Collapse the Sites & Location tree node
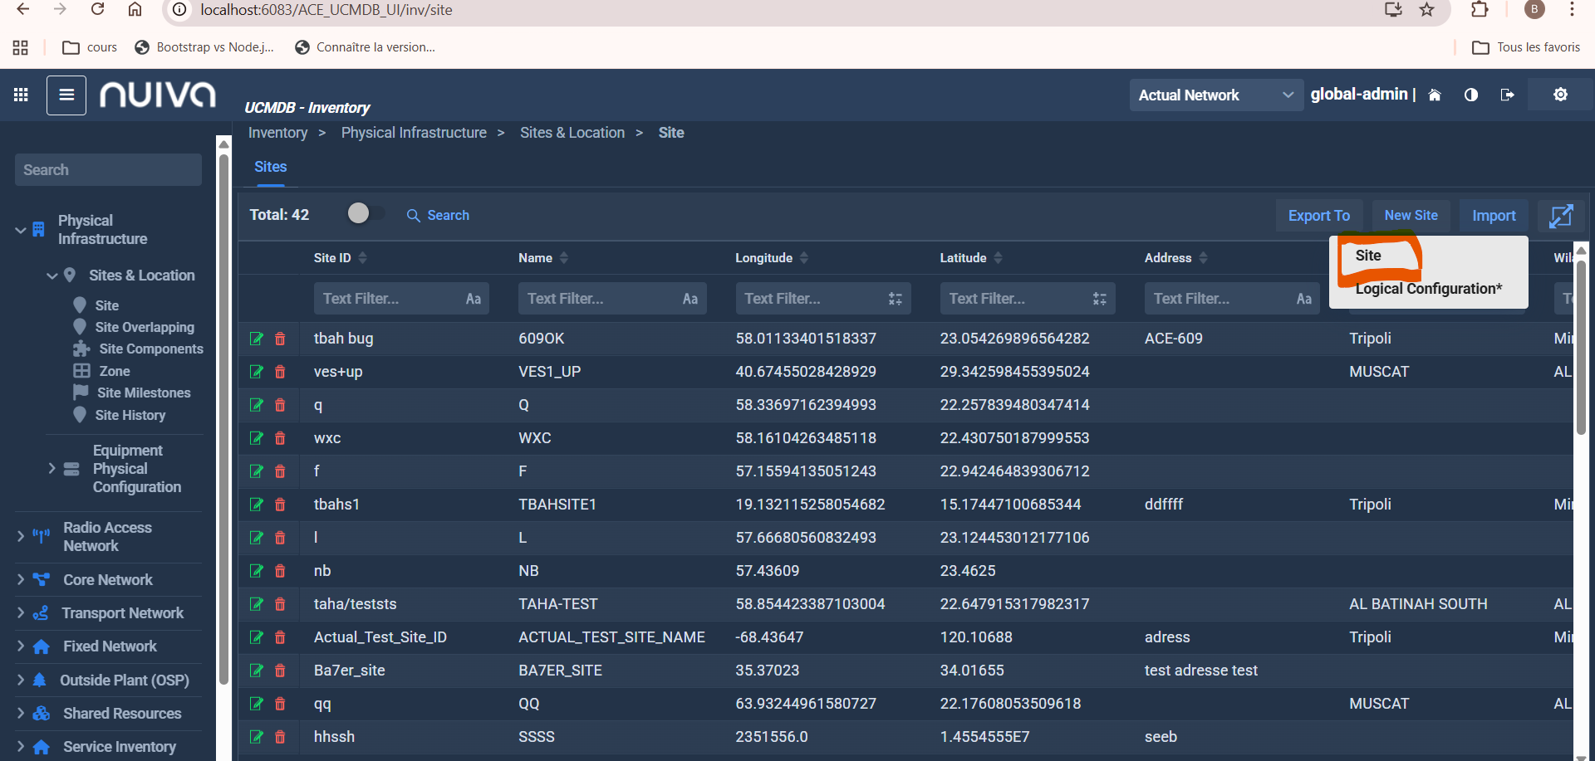 click(52, 276)
